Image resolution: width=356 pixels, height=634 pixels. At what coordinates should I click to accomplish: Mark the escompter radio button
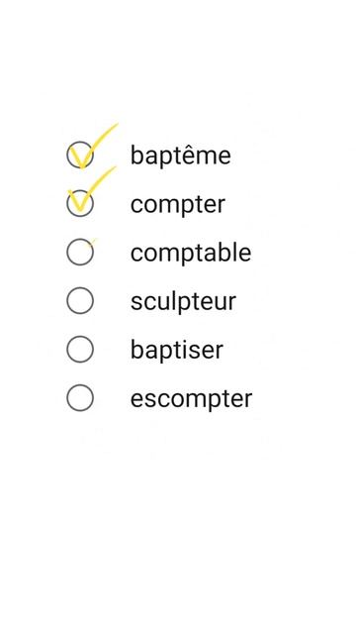click(80, 398)
